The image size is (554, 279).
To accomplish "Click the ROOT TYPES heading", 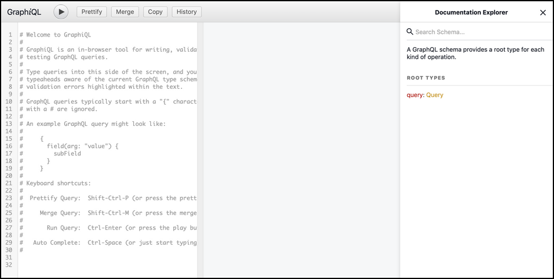I will coord(426,78).
